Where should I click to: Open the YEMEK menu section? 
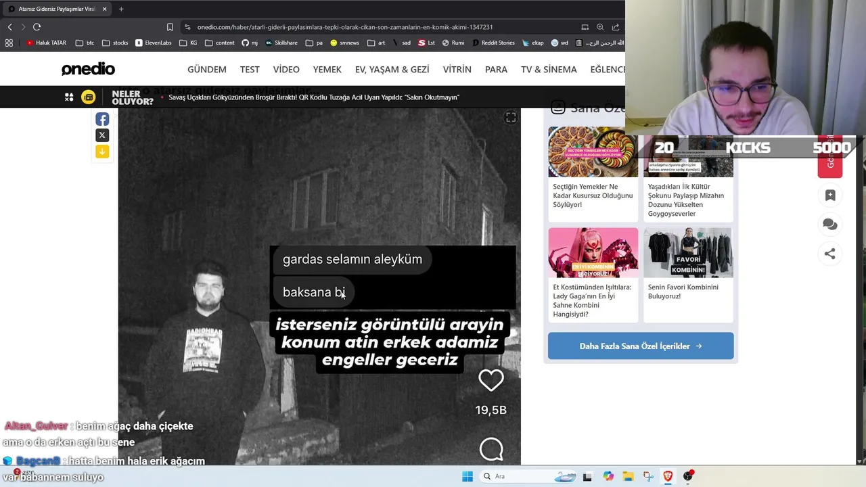tap(327, 70)
